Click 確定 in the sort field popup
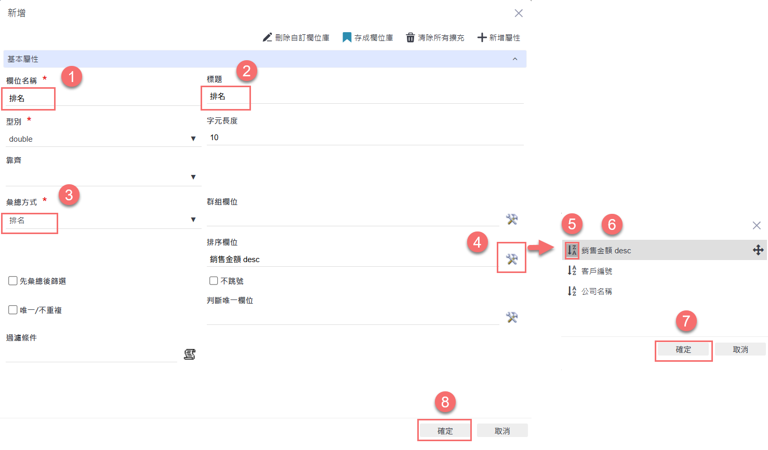 (683, 350)
